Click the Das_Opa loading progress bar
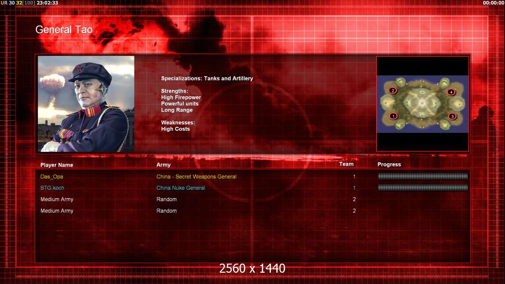 coord(423,176)
